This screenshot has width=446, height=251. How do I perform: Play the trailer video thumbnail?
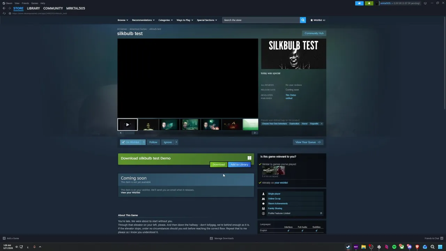click(x=128, y=124)
